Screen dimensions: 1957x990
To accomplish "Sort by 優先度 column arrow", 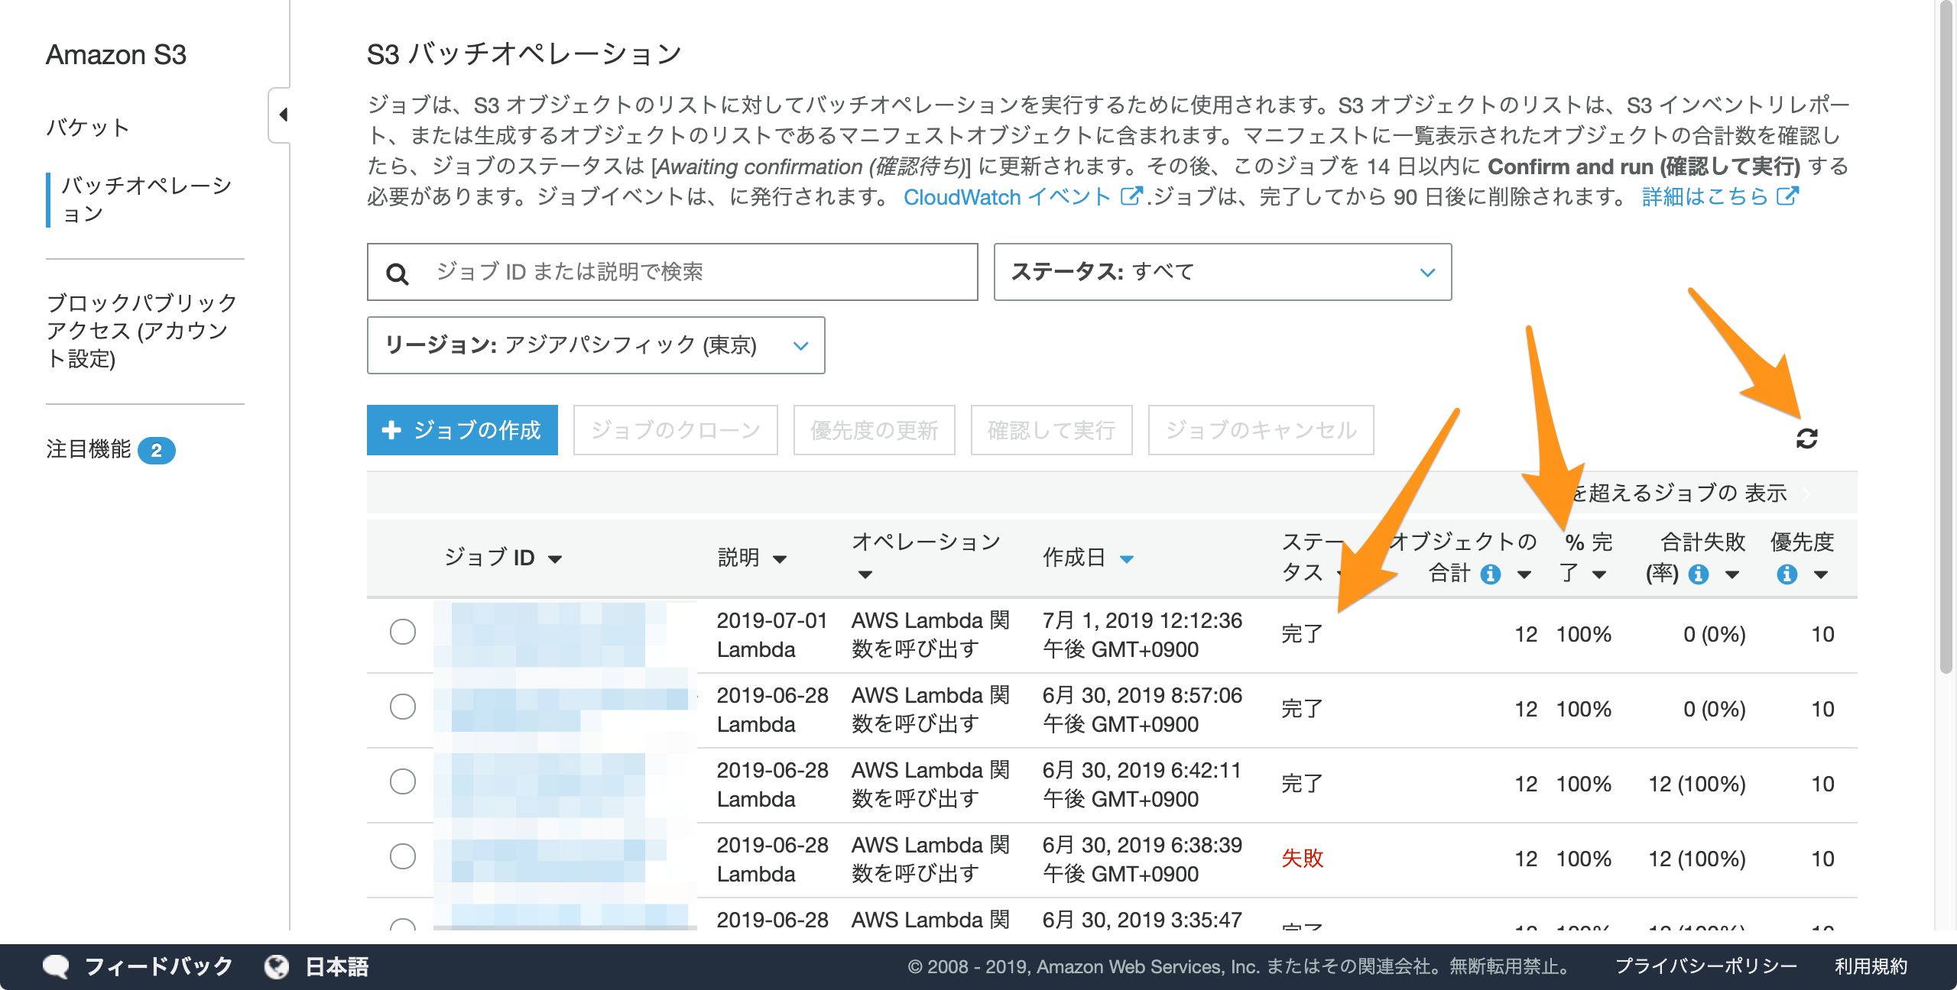I will pos(1821,574).
